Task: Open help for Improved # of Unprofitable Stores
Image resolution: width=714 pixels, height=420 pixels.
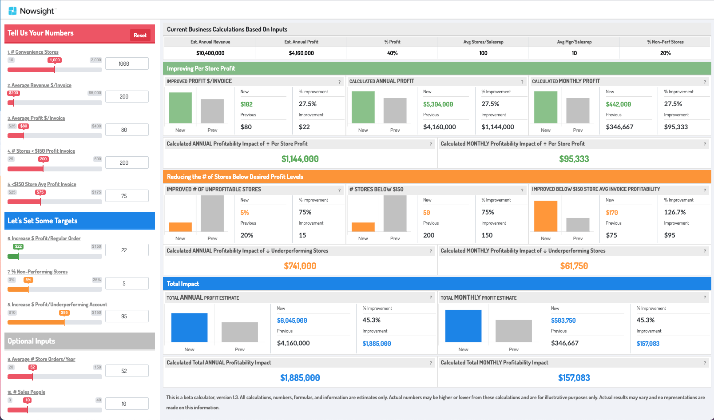Action: tap(340, 190)
